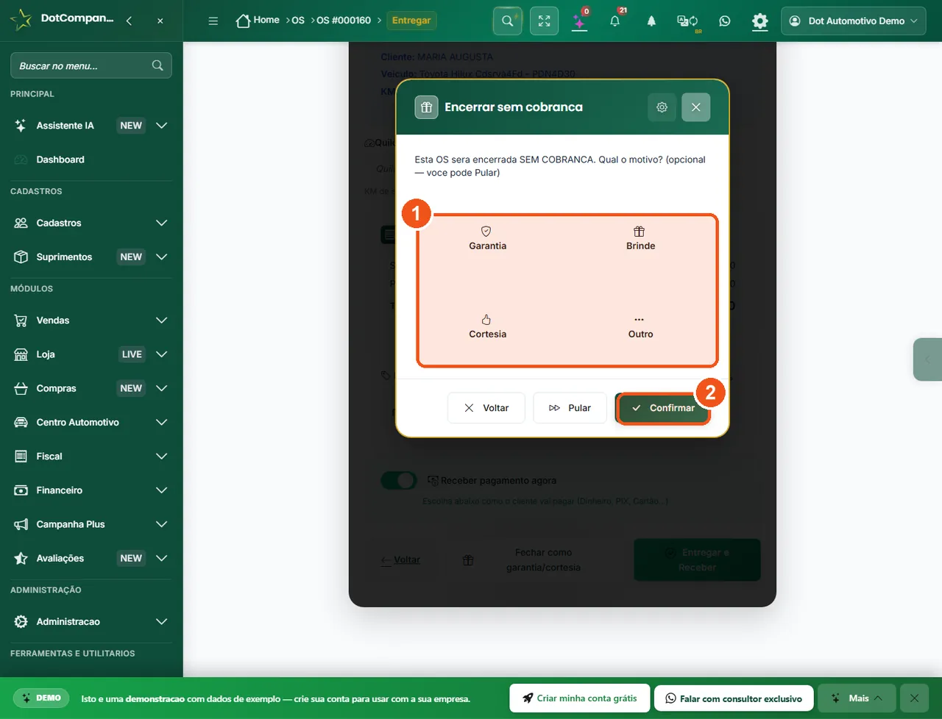Open AI sparkle icon with badge 0
Screen dimensions: 942x719
580,21
